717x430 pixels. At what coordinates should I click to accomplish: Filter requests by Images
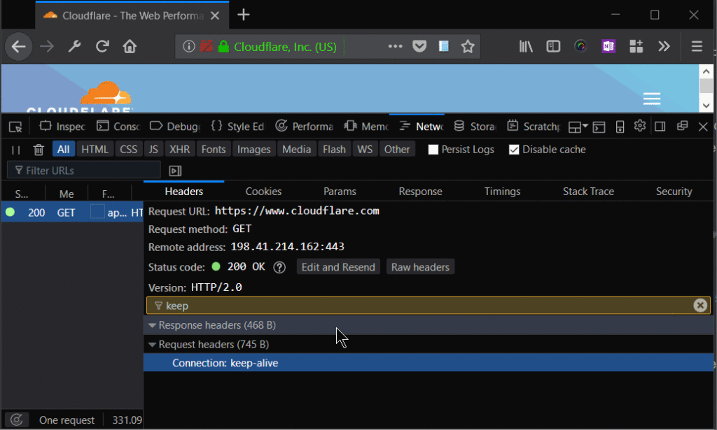coord(253,149)
